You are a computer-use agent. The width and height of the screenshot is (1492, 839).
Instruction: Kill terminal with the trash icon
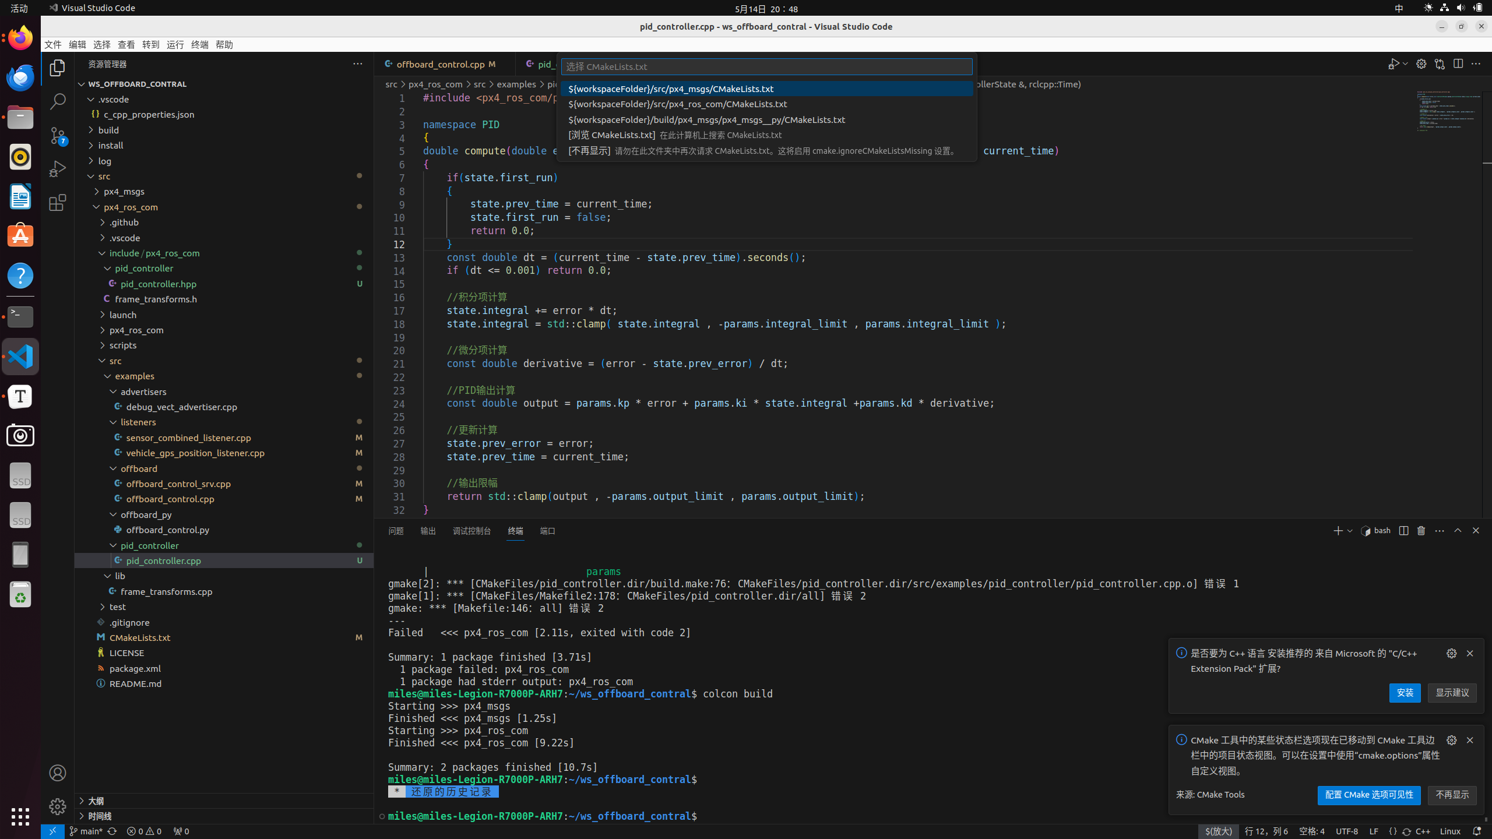(1421, 531)
